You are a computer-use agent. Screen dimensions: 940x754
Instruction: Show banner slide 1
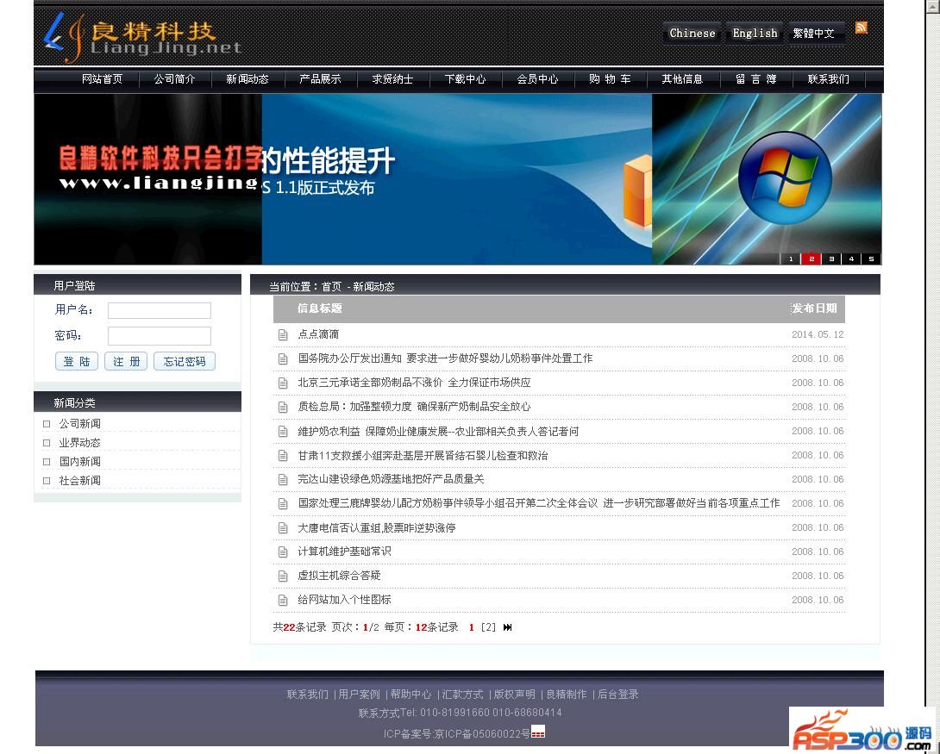tap(791, 259)
